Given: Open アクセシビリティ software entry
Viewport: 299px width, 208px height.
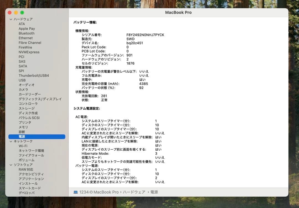Looking at the screenshot, I should pyautogui.click(x=31, y=174).
